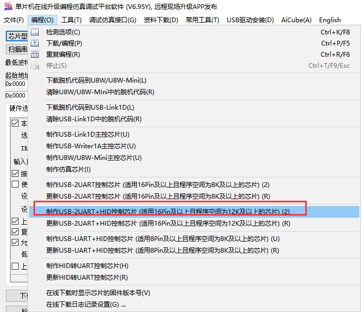Image resolution: width=361 pixels, height=312 pixels.
Task: Choose 制作USB-UART+HID控制芯片 8Pin entry
Action: click(x=194, y=239)
